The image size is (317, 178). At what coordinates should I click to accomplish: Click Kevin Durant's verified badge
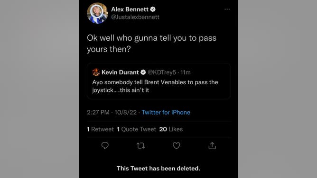[143, 72]
